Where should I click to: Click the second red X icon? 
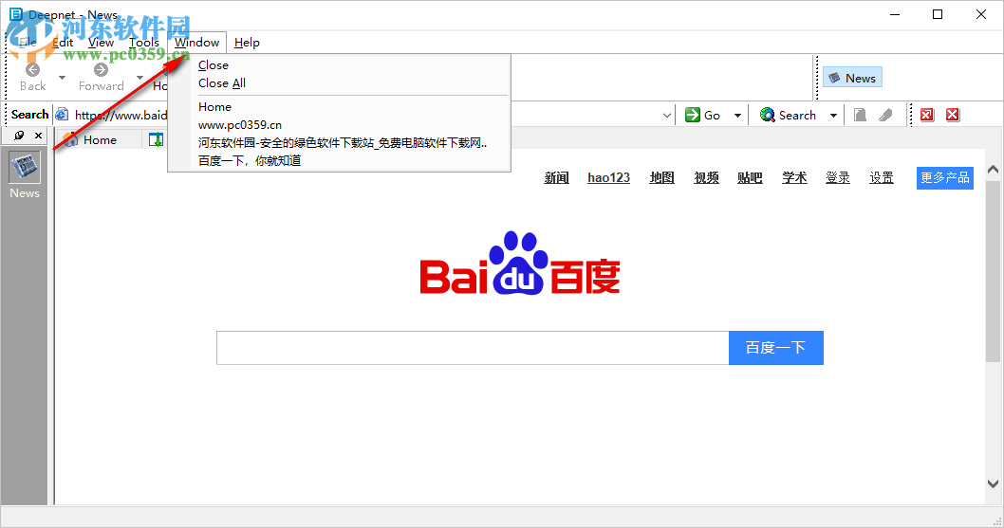click(953, 115)
